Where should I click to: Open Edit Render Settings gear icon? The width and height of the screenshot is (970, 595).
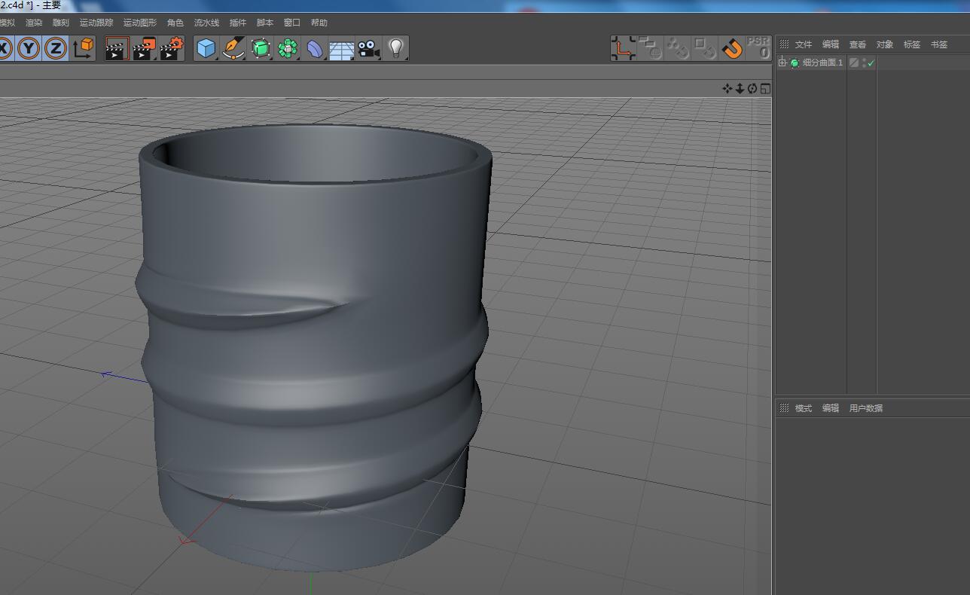[172, 49]
